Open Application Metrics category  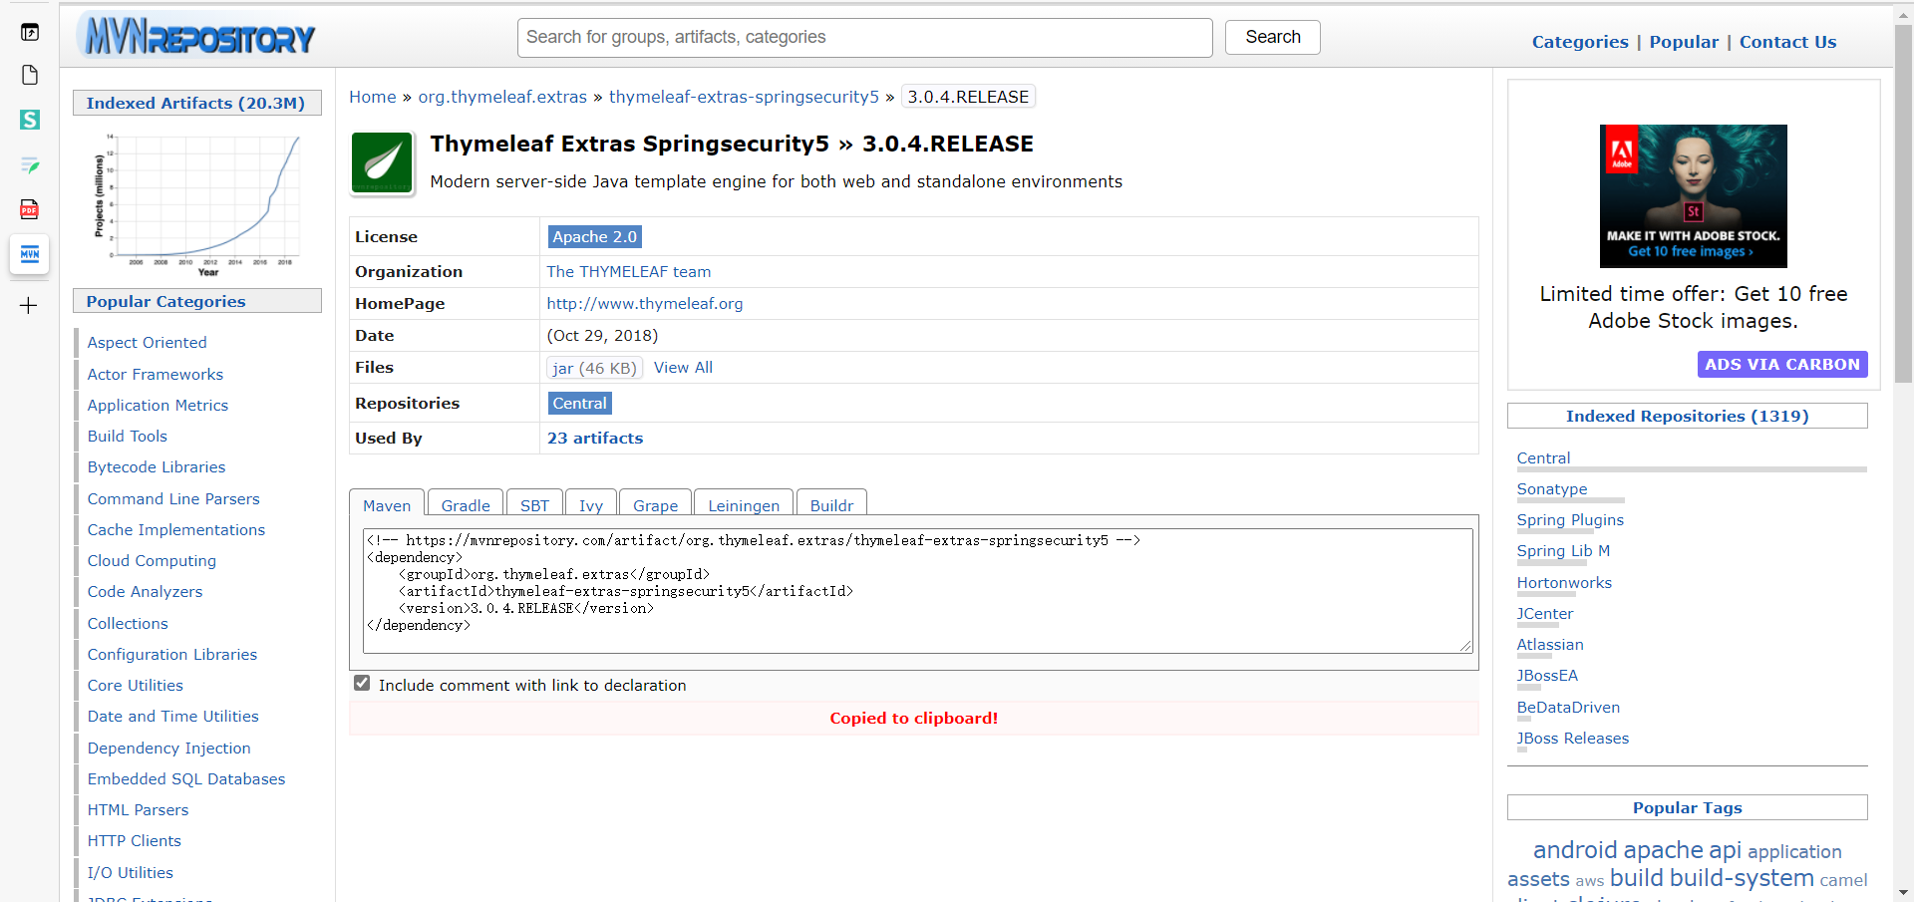tap(158, 406)
